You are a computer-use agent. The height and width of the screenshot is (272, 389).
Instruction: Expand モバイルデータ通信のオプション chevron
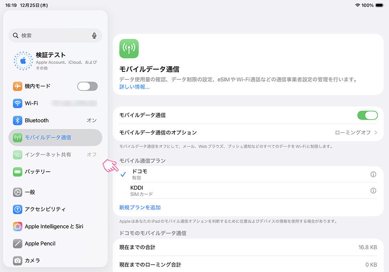(x=376, y=132)
